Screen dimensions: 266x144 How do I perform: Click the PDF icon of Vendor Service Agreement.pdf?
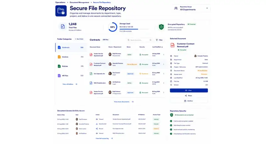(x=91, y=54)
